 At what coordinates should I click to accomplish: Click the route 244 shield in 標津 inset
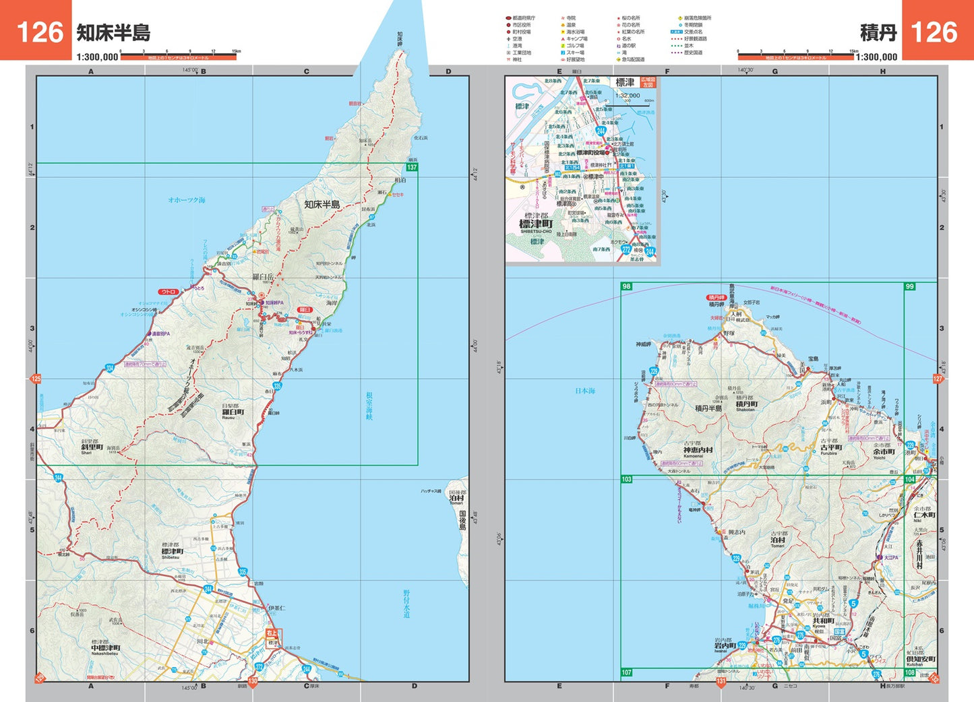[601, 131]
